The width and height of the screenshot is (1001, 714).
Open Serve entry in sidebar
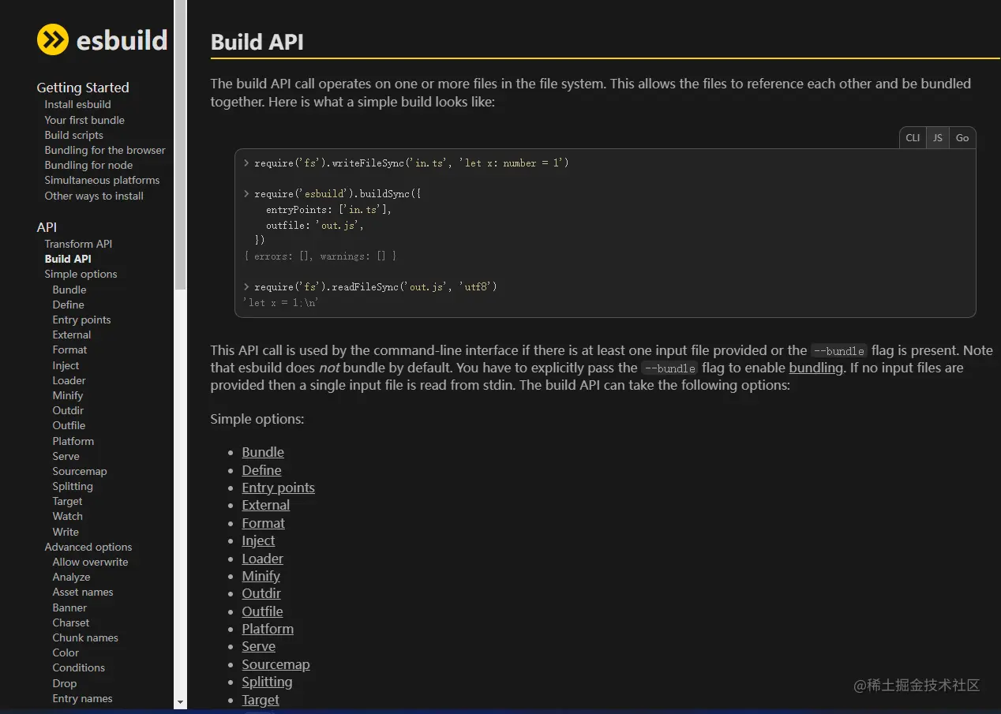(66, 456)
